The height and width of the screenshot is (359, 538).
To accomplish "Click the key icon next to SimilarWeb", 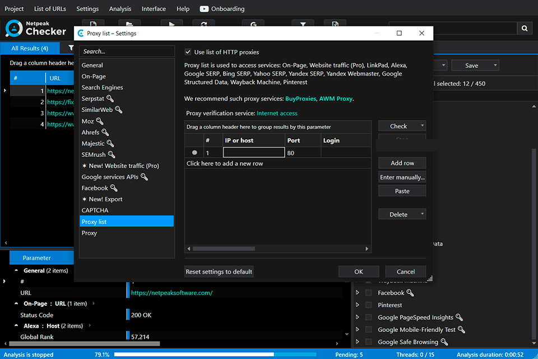I will point(118,109).
